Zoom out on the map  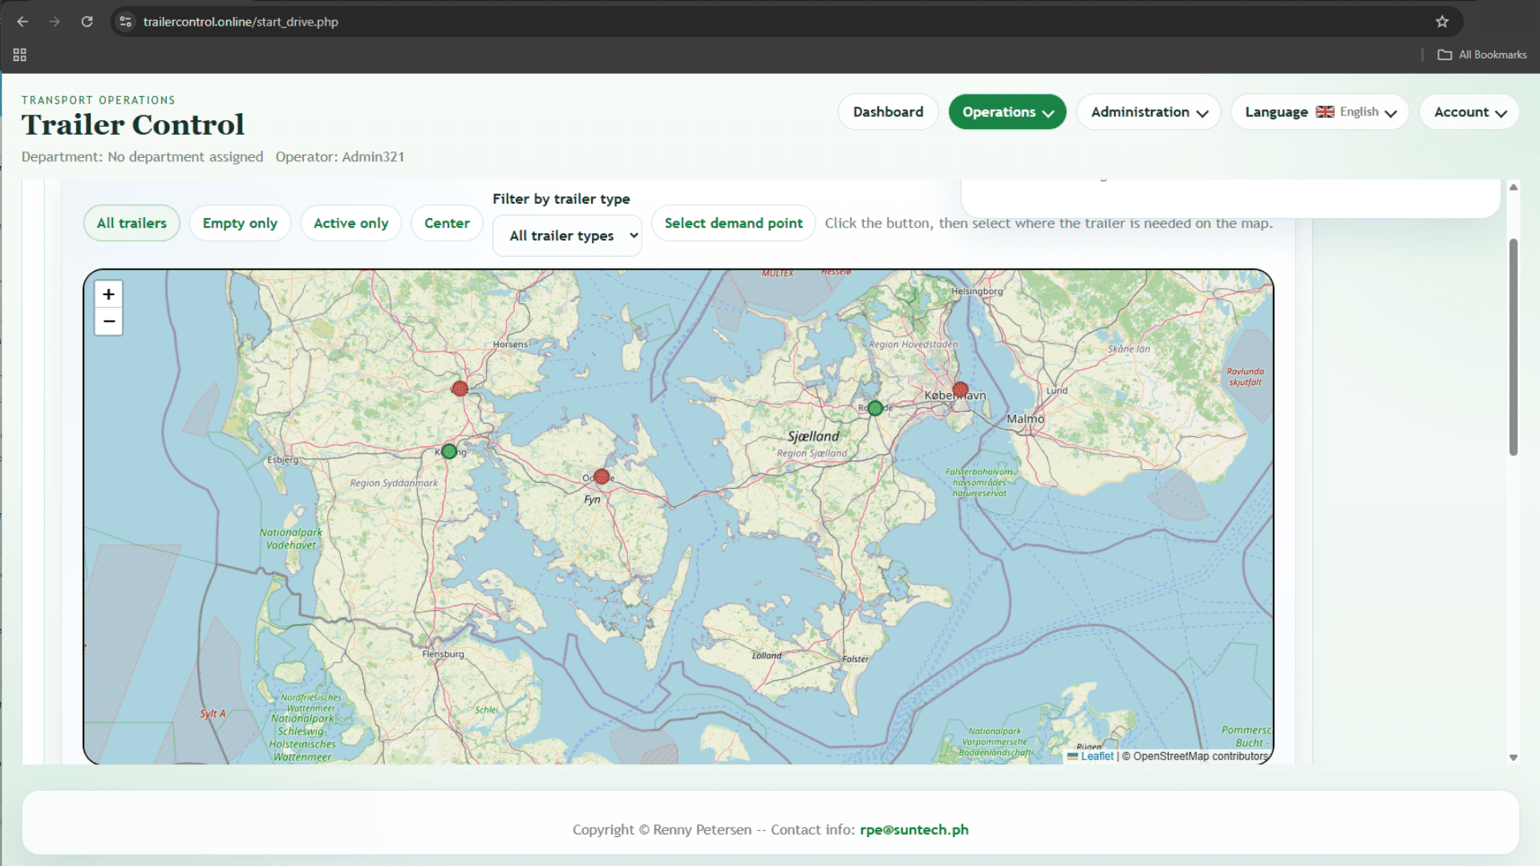pos(108,322)
